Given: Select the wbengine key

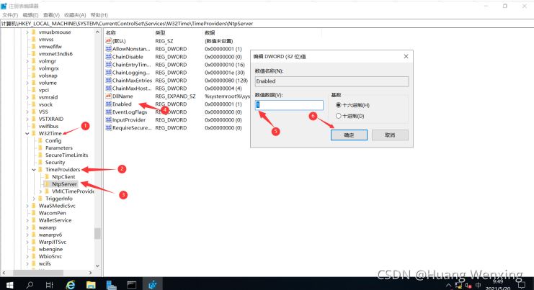Looking at the screenshot, I should tap(50, 249).
